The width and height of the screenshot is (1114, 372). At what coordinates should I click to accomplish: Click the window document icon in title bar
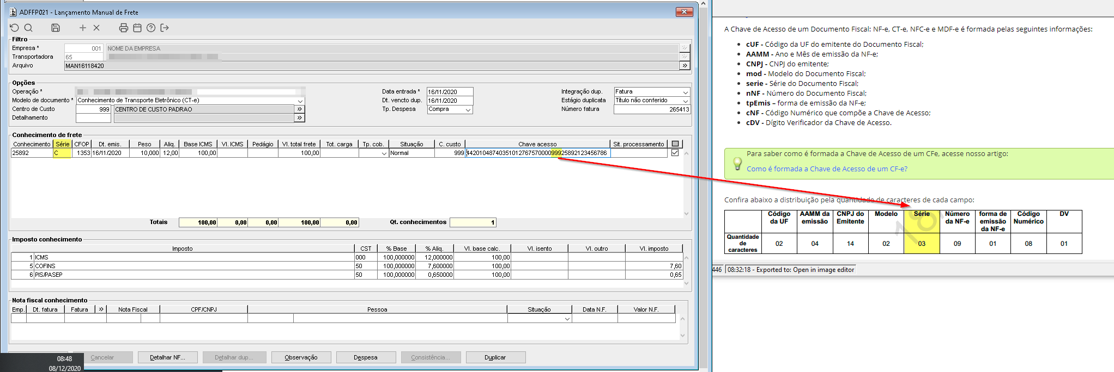[13, 12]
